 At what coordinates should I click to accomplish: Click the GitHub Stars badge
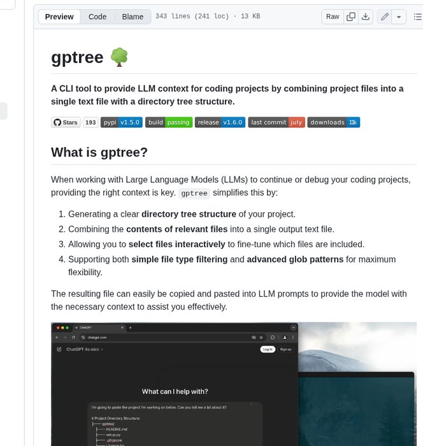tap(66, 122)
